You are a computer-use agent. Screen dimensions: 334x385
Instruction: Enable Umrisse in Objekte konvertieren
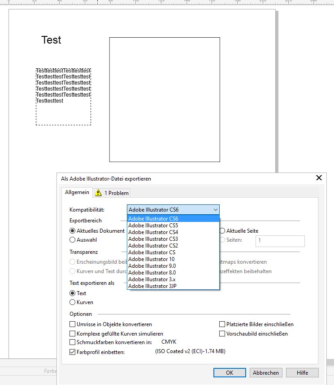72,324
